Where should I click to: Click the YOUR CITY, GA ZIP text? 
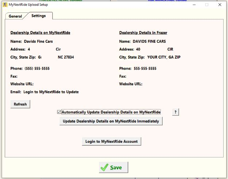coord(164,57)
